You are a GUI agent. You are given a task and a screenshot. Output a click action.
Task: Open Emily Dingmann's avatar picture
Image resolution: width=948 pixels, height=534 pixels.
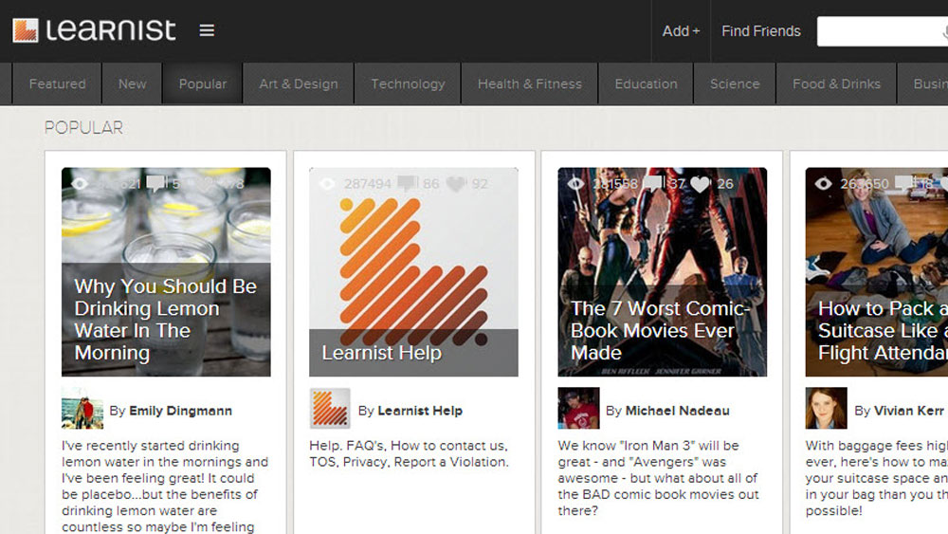point(82,409)
